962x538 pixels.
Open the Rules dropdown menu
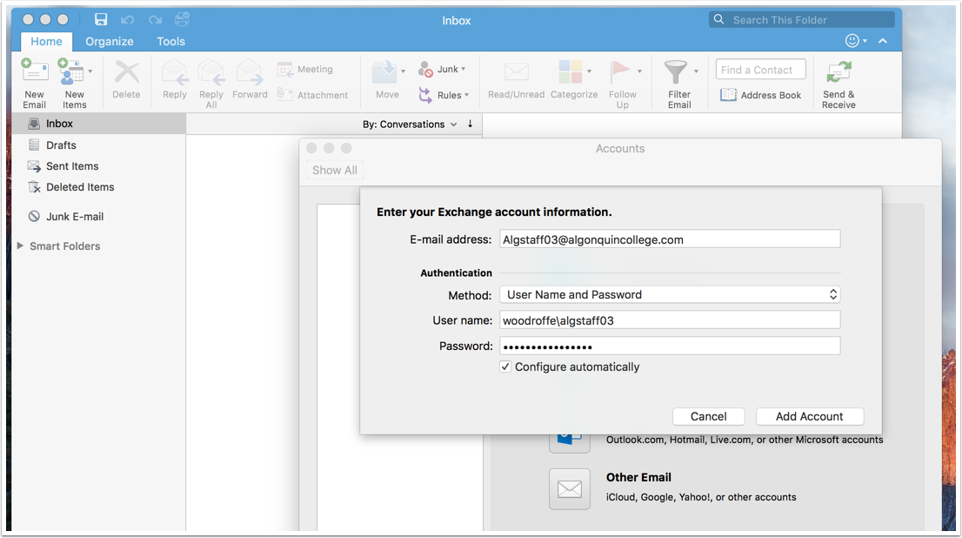(x=444, y=95)
